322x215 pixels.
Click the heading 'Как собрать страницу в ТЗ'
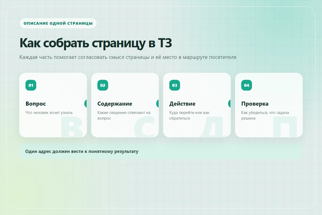(96, 43)
